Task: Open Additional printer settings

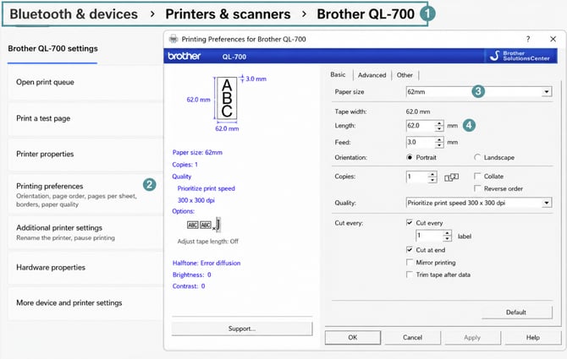Action: [x=85, y=232]
